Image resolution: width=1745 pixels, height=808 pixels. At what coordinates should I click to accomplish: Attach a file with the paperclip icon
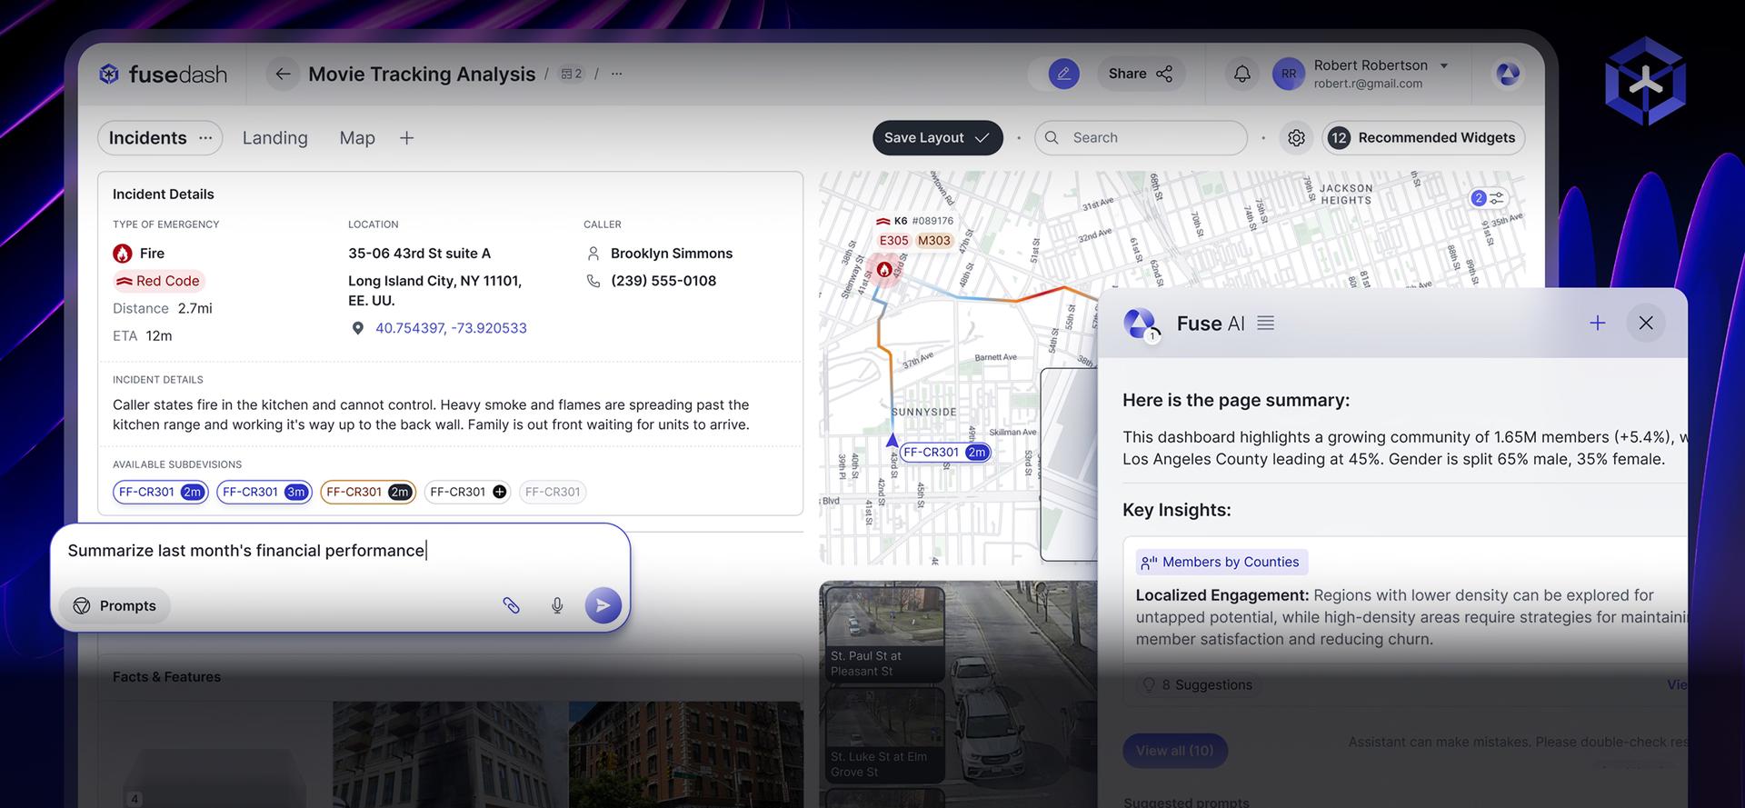point(512,605)
